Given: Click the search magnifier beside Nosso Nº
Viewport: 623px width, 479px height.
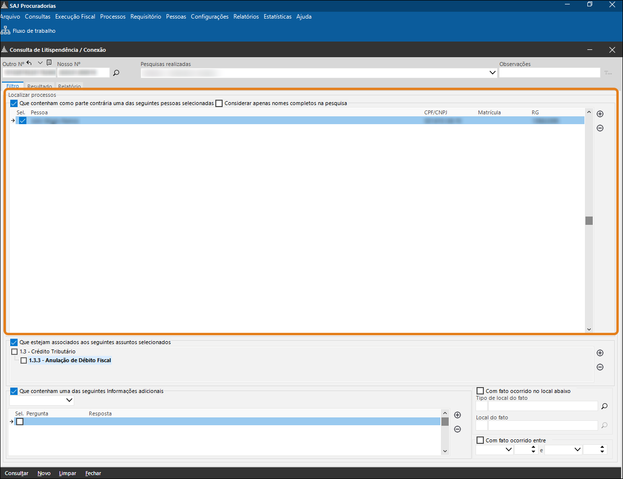Looking at the screenshot, I should click(x=116, y=73).
